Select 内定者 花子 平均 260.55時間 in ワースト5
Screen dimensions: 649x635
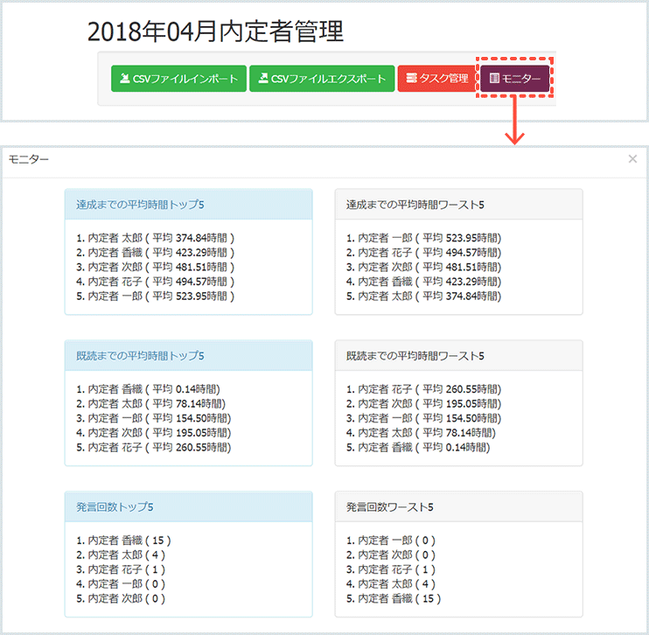click(424, 388)
